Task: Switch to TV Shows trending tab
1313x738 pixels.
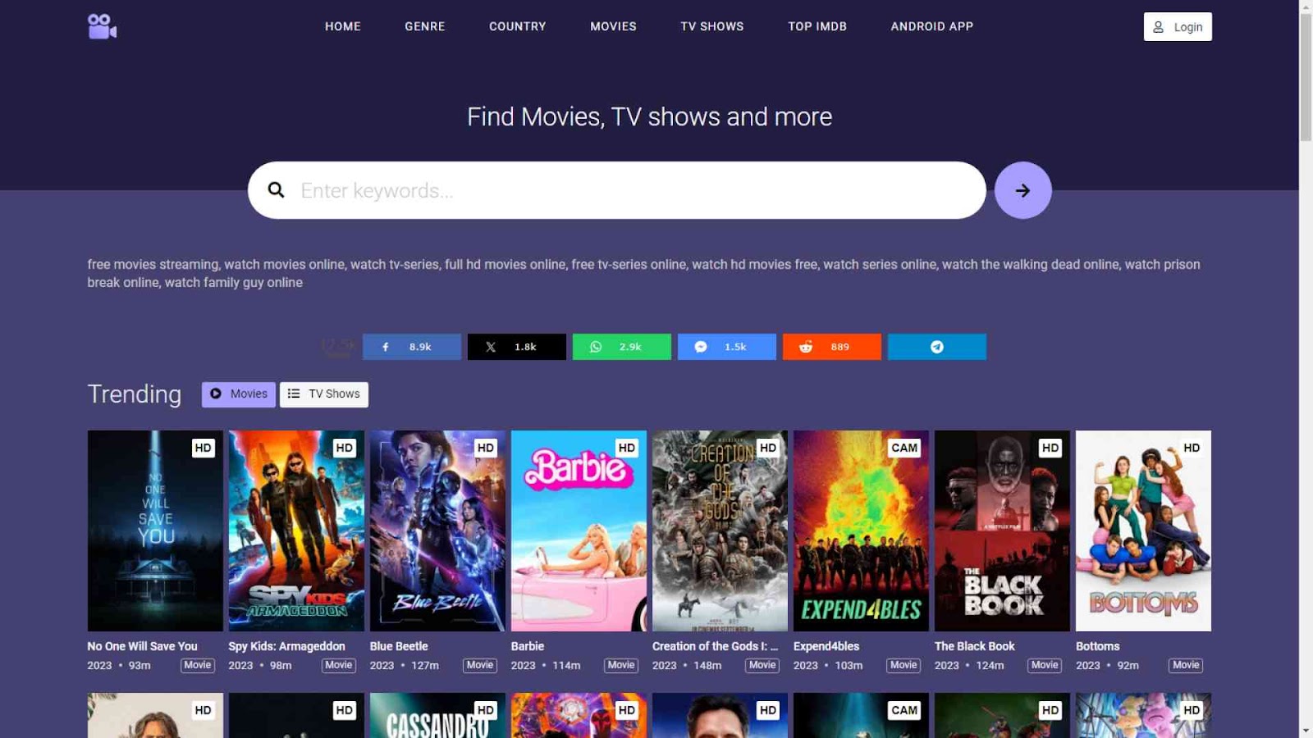Action: (x=324, y=394)
